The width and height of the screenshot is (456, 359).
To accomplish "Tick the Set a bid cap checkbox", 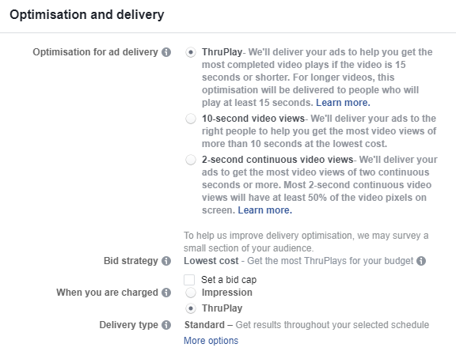I will (189, 280).
